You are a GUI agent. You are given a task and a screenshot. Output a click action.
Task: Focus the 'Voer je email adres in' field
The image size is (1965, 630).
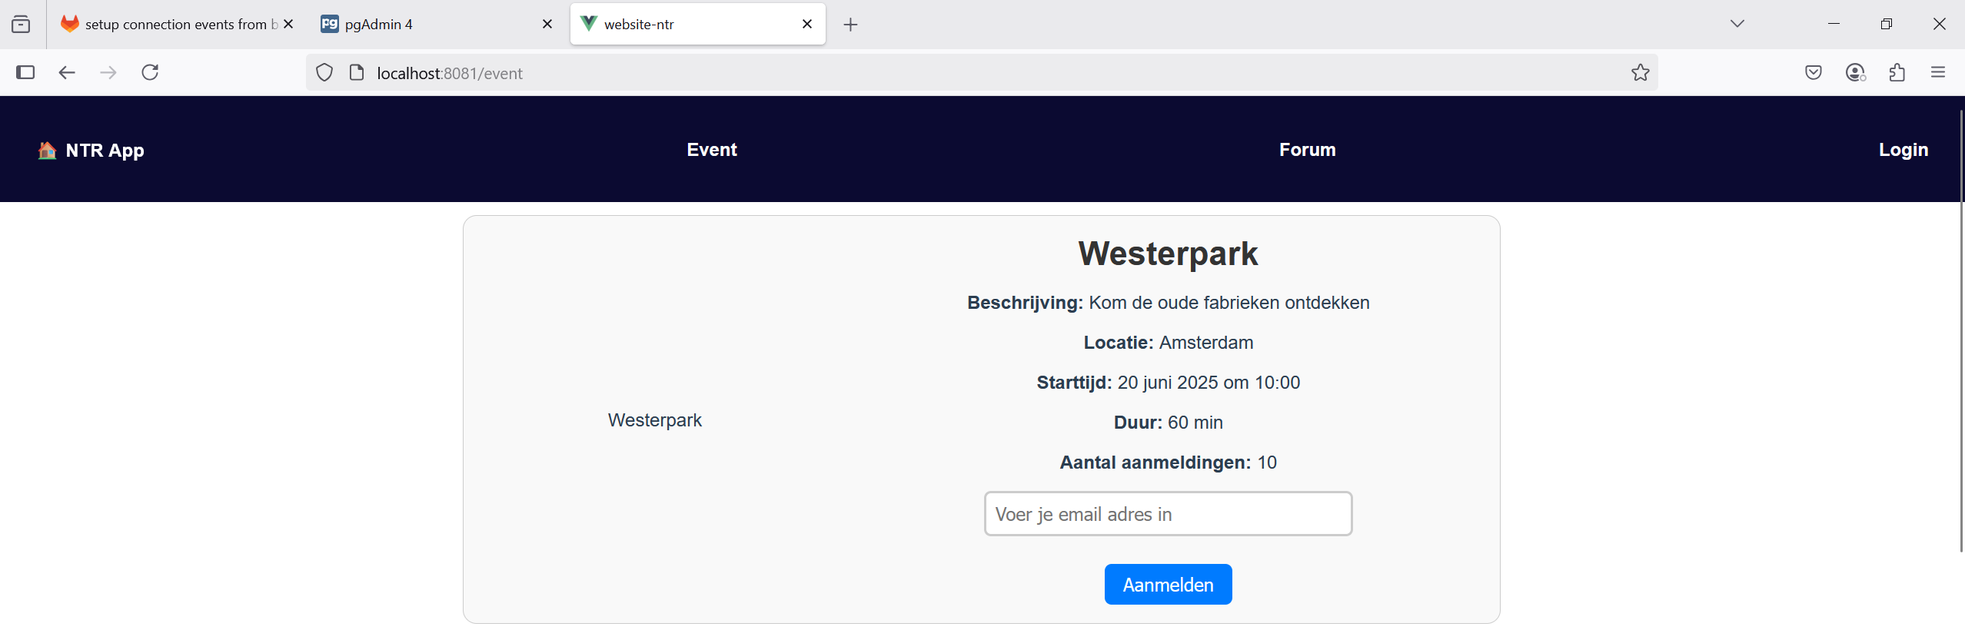click(x=1168, y=514)
